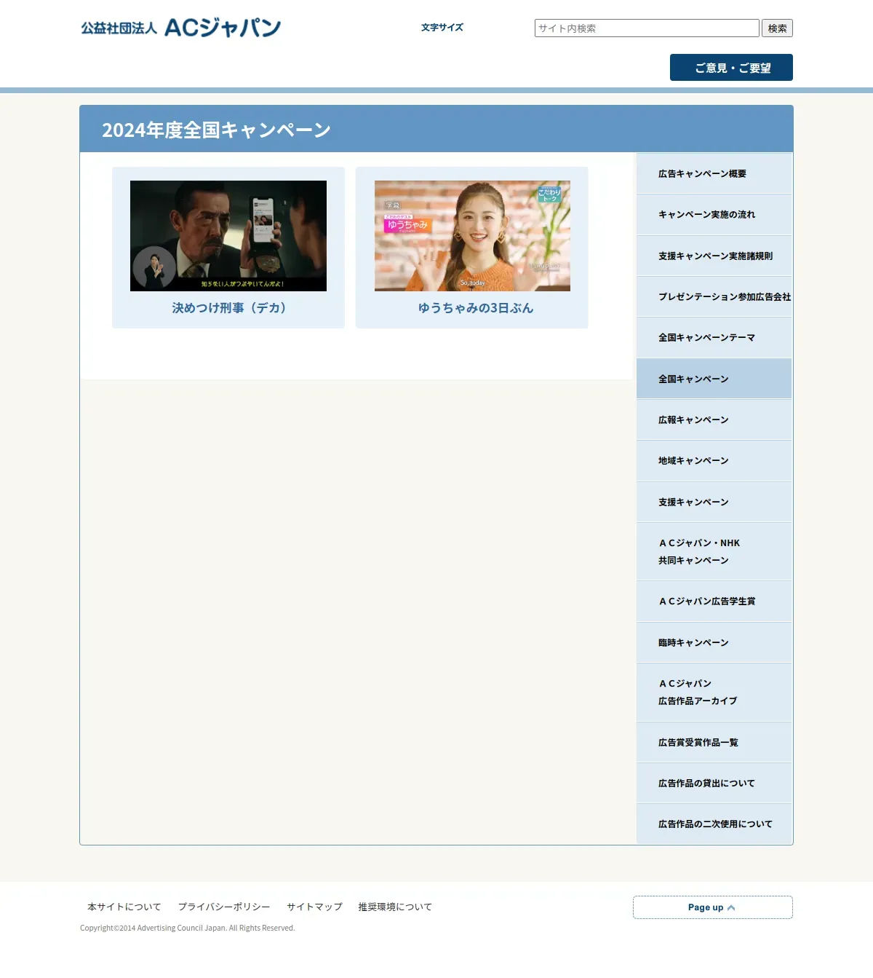Open 全国キャンペーンテーマ in sidebar
The image size is (873, 978).
click(x=714, y=338)
